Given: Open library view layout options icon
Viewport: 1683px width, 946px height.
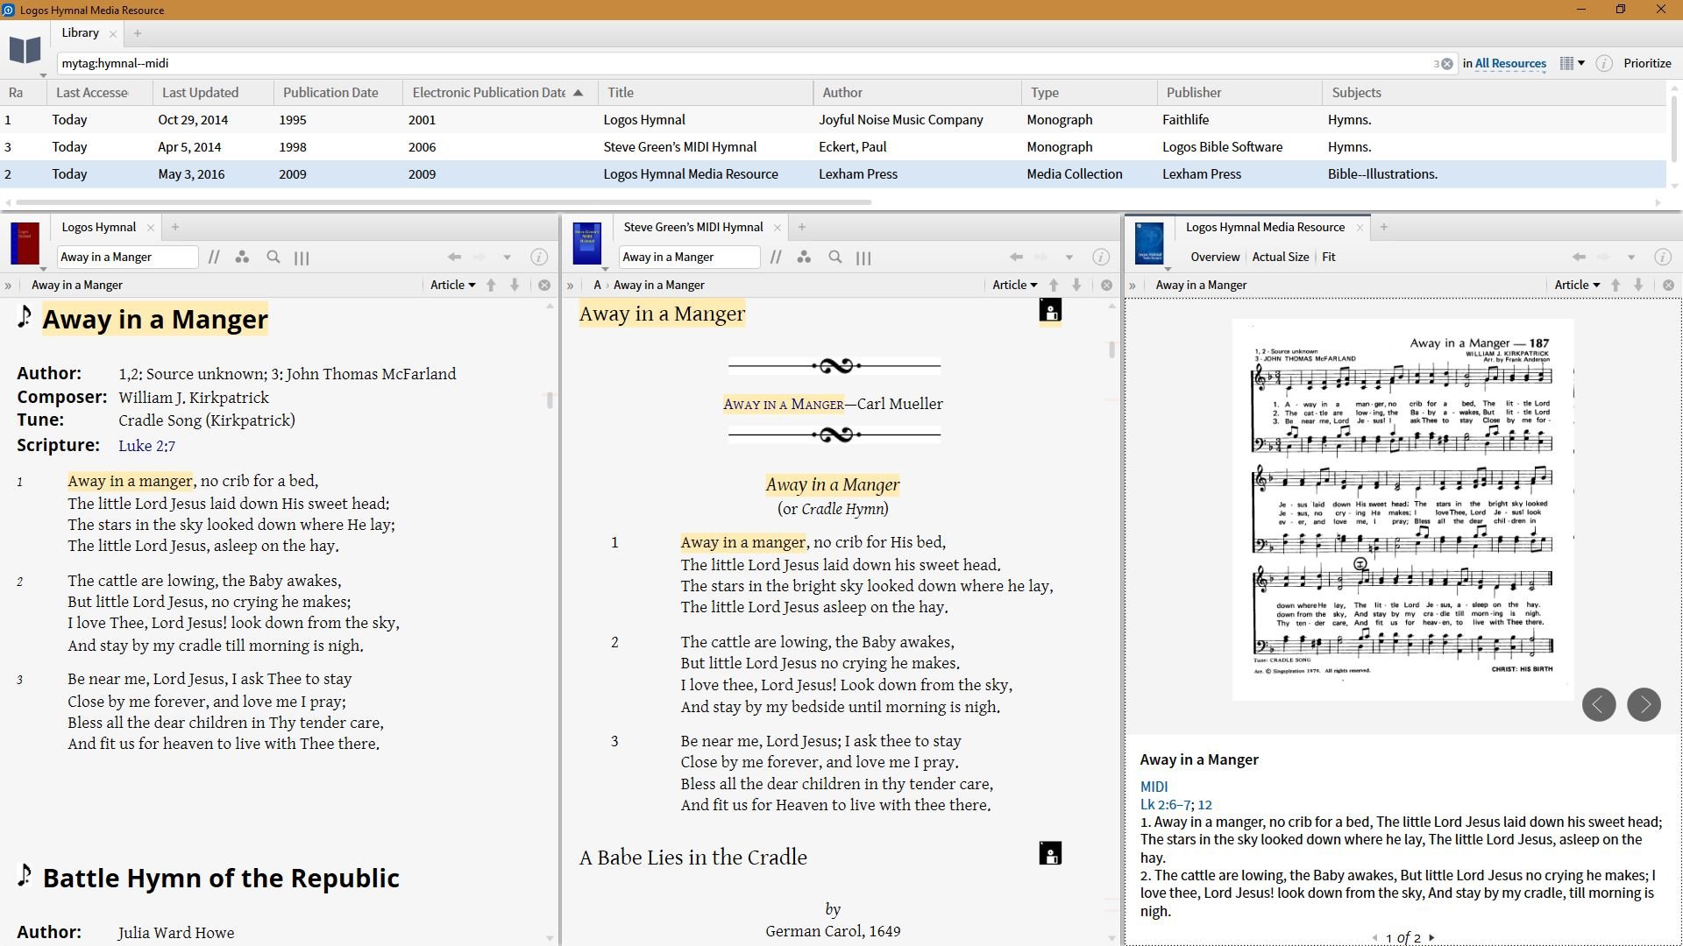Looking at the screenshot, I should 1571,63.
